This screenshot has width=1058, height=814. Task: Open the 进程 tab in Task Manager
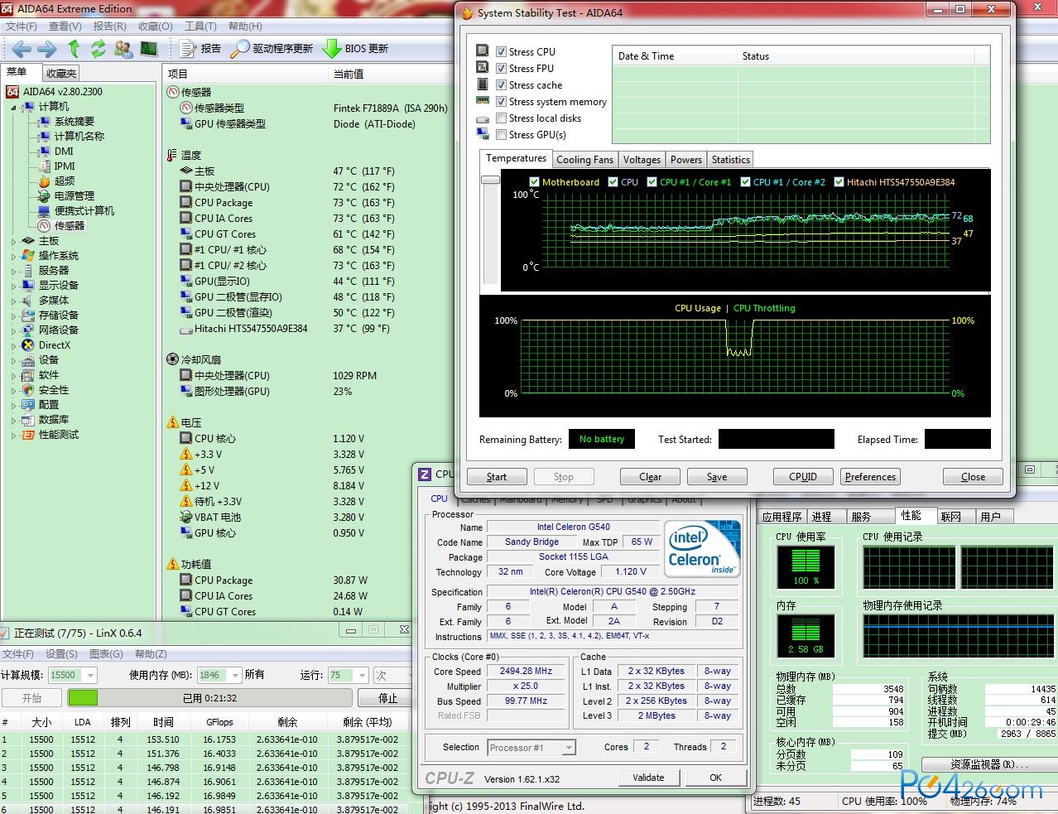[821, 517]
